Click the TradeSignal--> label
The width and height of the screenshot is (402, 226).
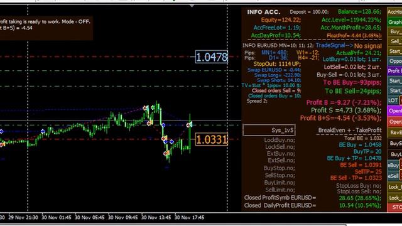point(334,45)
